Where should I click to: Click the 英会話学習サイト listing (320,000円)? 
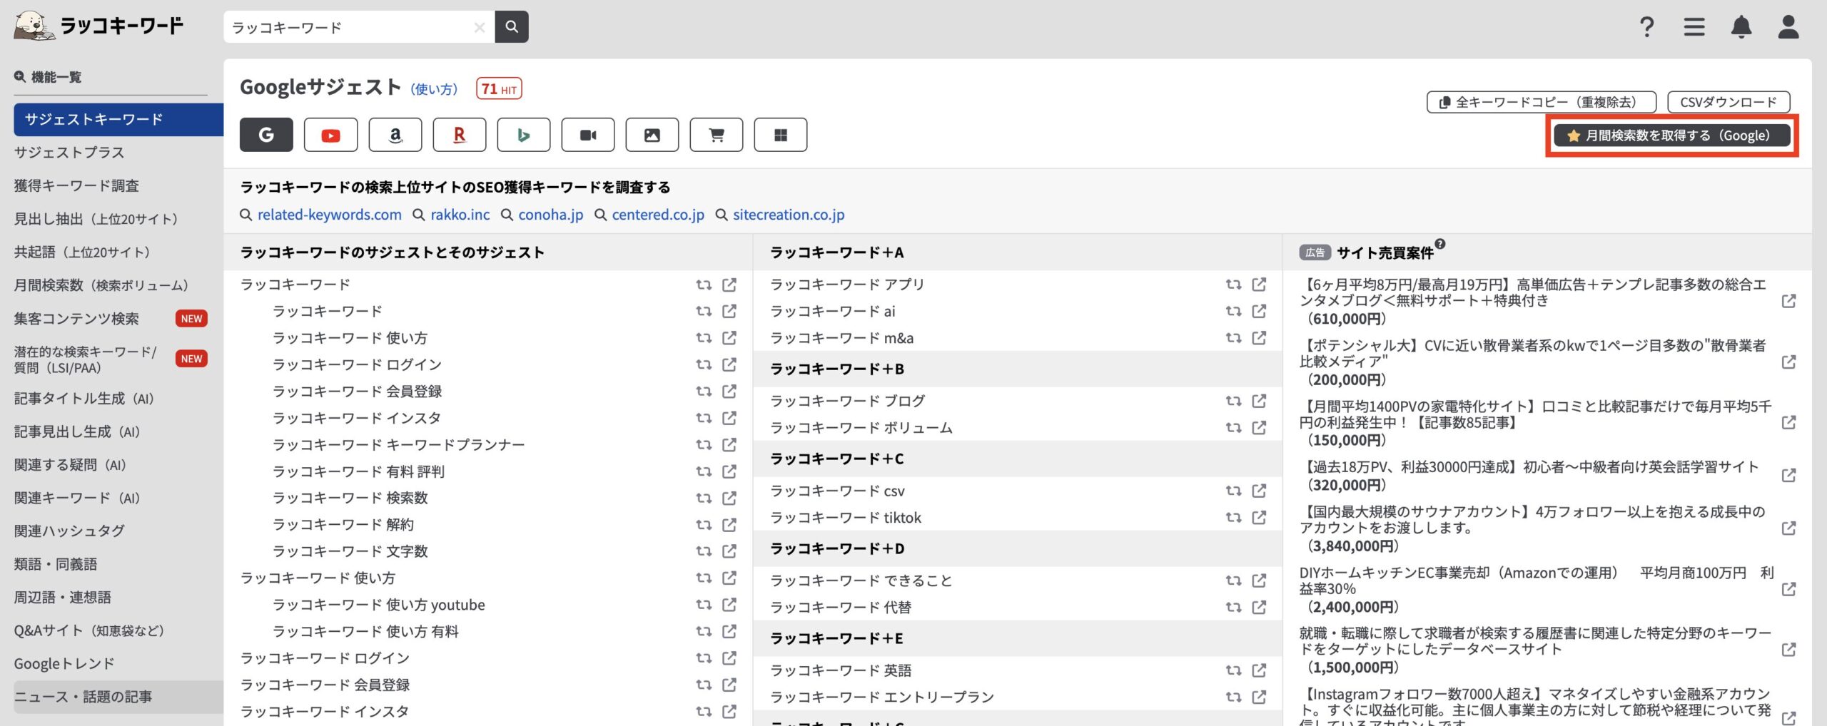(x=1529, y=476)
